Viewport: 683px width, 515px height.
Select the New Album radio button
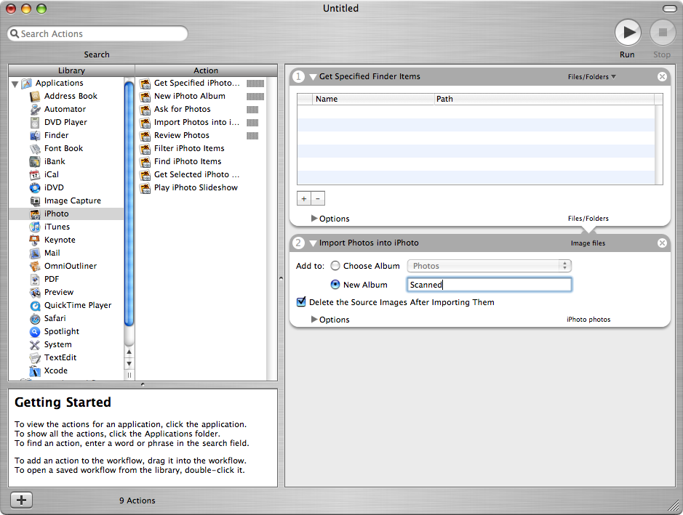[x=335, y=285]
